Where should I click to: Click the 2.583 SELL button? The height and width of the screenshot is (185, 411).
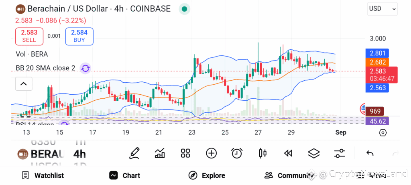[29, 36]
